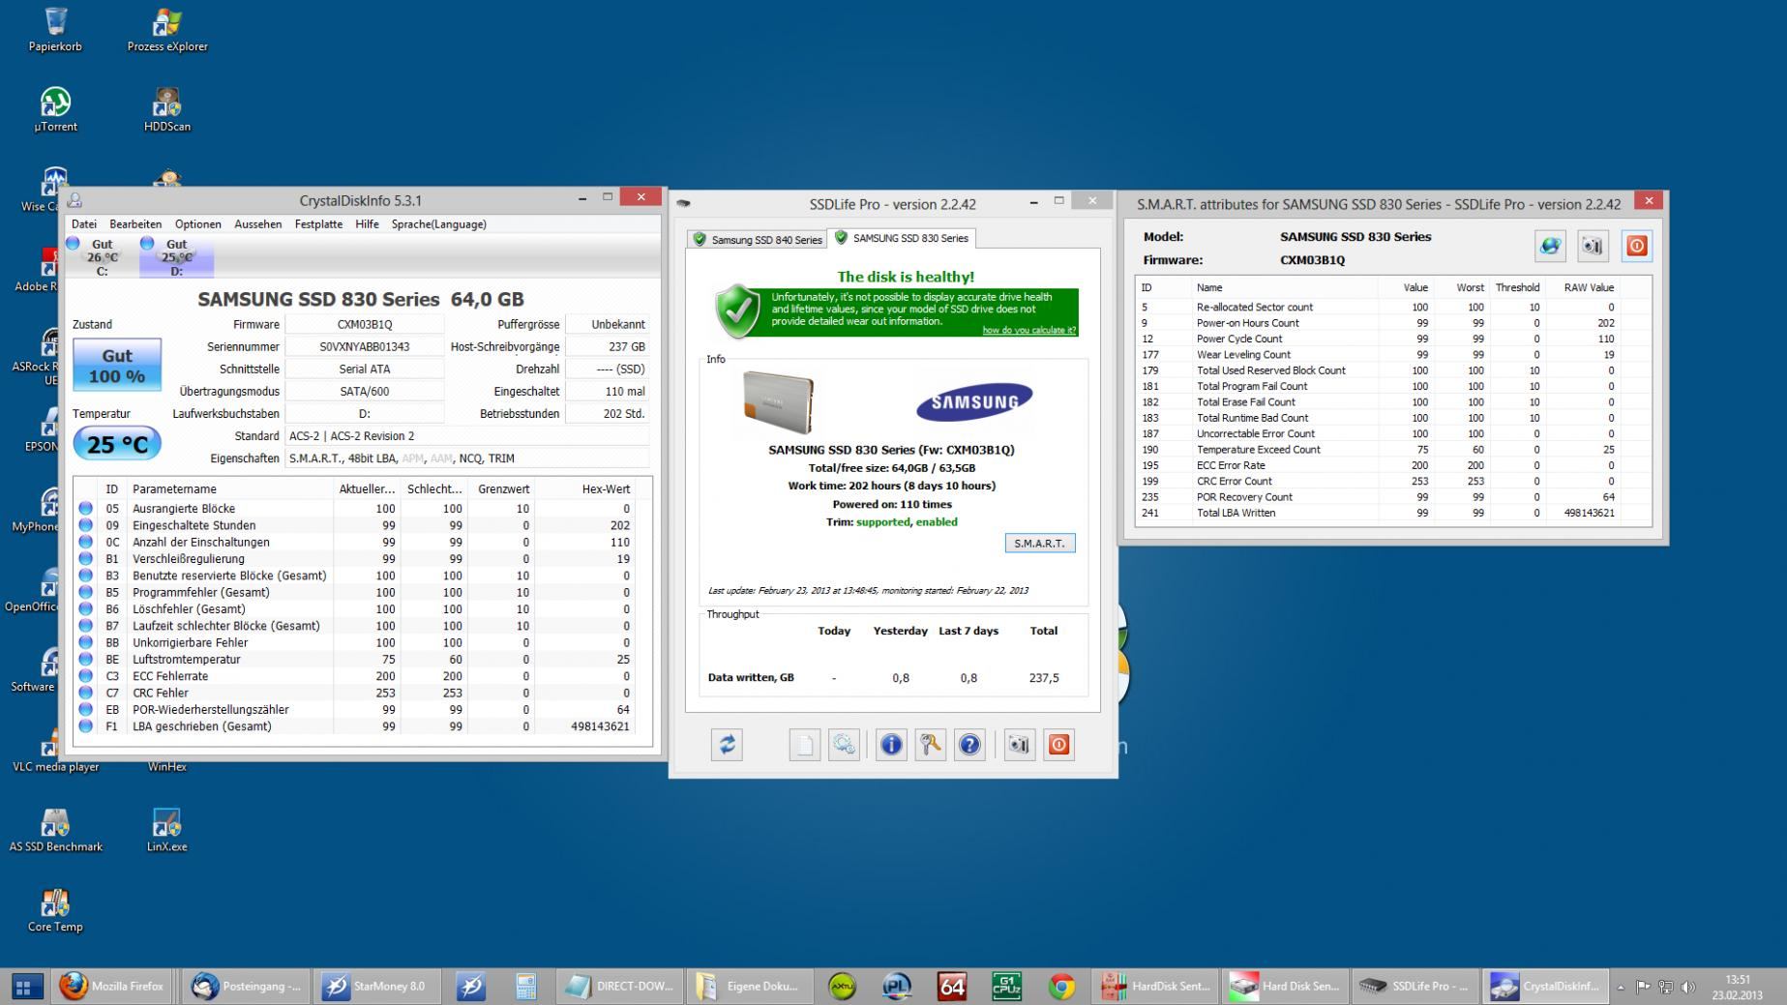Open Optionen menu in CrystalDiskInfo

(198, 223)
